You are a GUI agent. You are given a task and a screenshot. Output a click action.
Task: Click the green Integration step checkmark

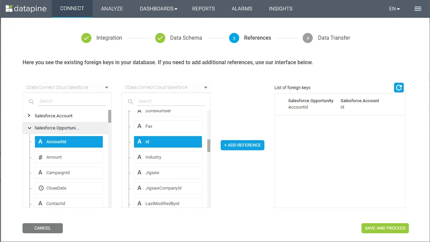86,38
